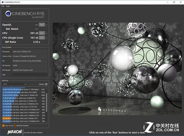Click the ranking list vertical scrollbar thumb
This screenshot has width=184, height=136.
click(x=47, y=102)
